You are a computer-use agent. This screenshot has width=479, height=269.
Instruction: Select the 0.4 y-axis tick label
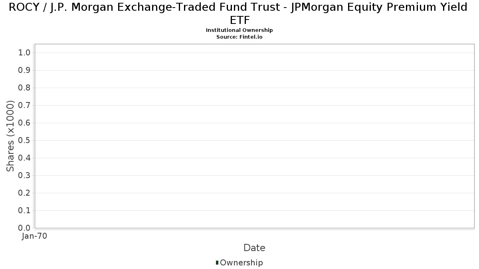(x=25, y=158)
